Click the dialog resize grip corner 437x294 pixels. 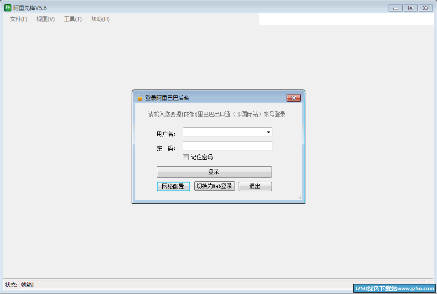tap(299, 197)
